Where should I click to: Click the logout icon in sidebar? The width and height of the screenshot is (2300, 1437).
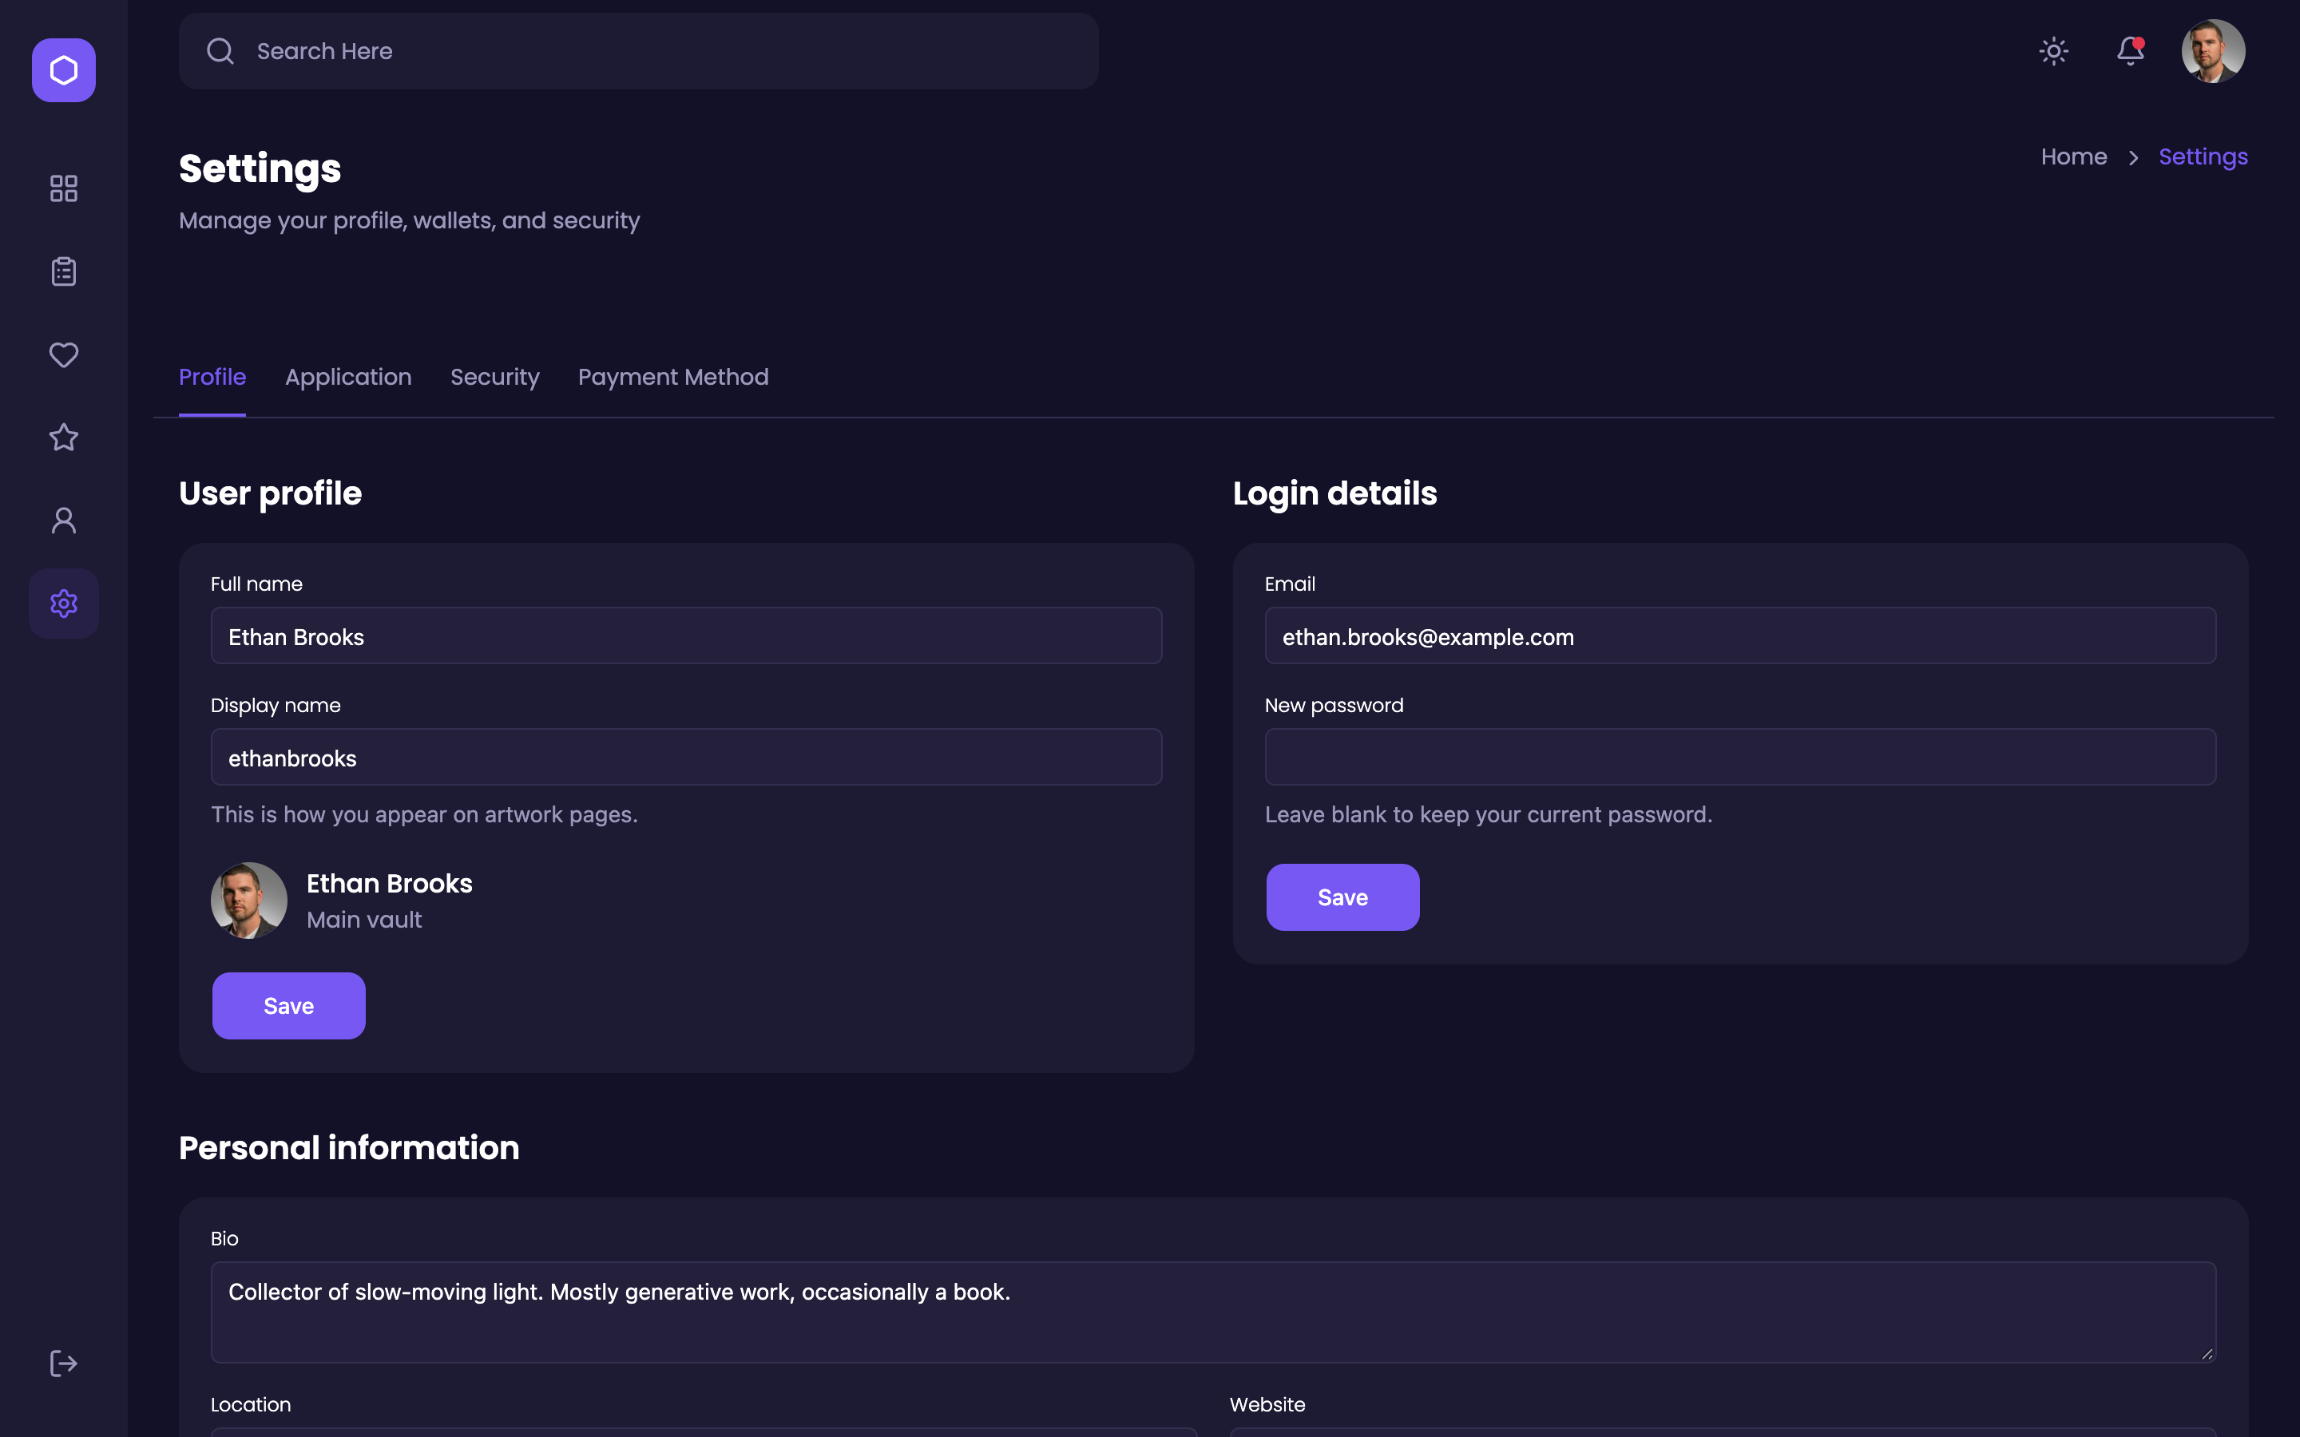click(x=64, y=1363)
